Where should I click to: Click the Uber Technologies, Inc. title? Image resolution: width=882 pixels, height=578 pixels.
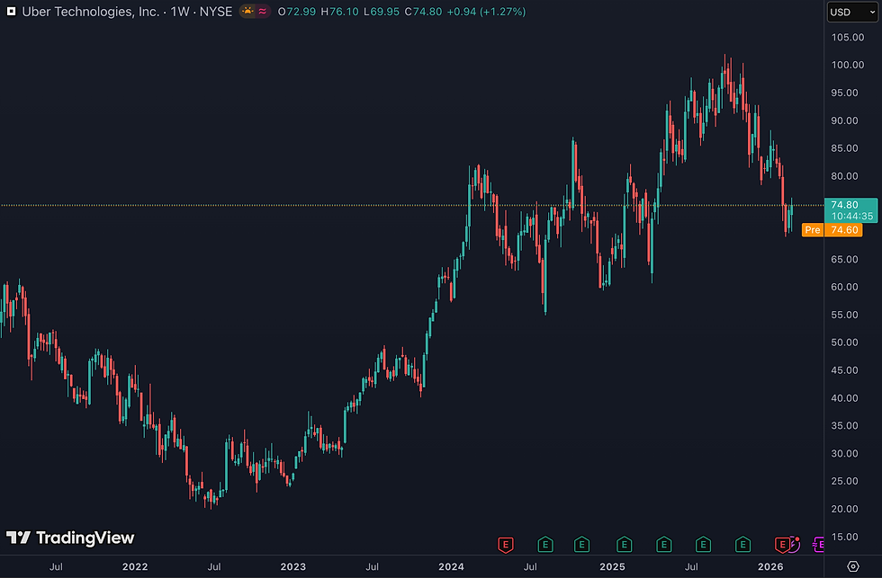(91, 11)
